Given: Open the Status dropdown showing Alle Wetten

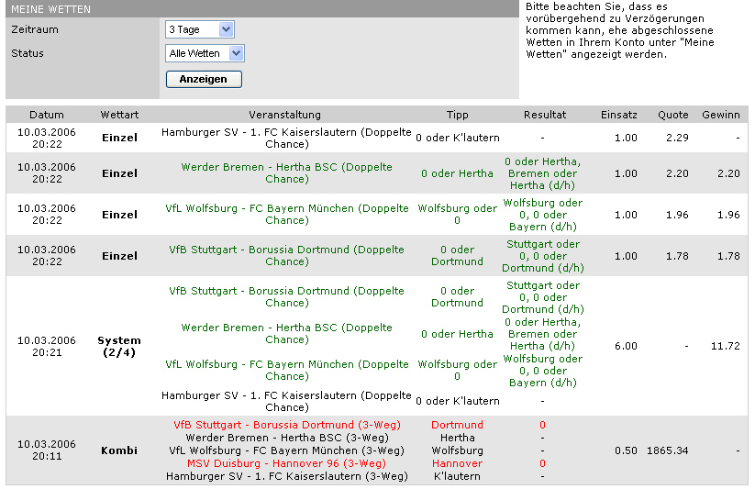Looking at the screenshot, I should click(205, 53).
